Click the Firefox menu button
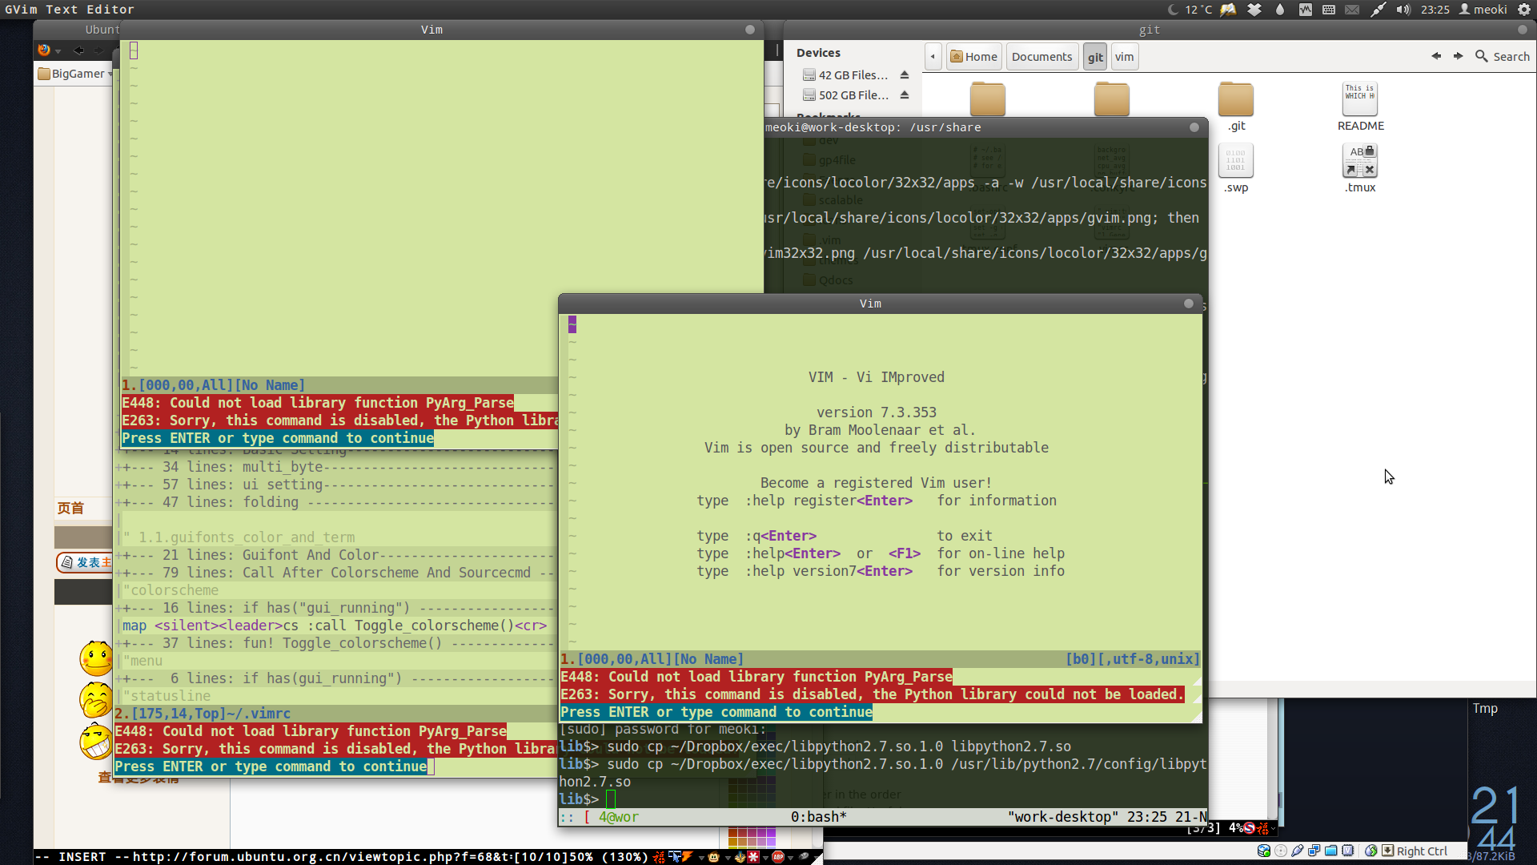The image size is (1537, 865). [49, 50]
